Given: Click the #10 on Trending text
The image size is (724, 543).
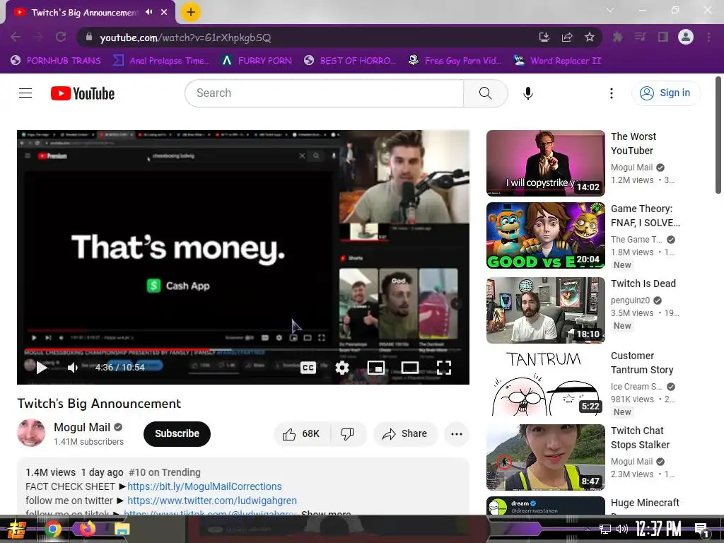Looking at the screenshot, I should click(164, 472).
